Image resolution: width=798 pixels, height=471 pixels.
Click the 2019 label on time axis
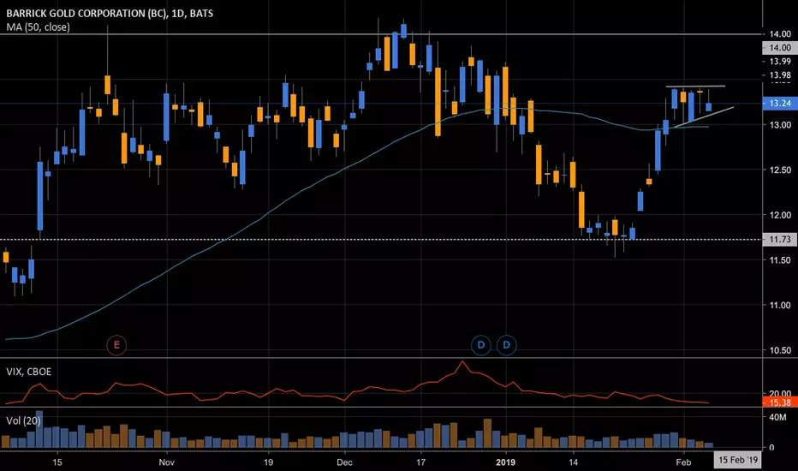(505, 462)
